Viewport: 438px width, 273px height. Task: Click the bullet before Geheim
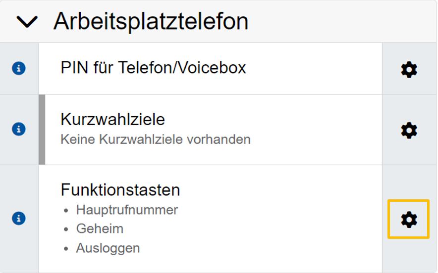click(66, 229)
